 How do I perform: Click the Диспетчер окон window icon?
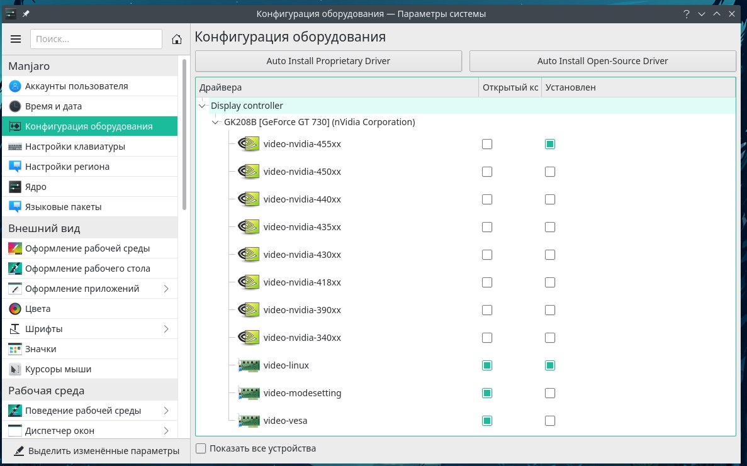14,431
